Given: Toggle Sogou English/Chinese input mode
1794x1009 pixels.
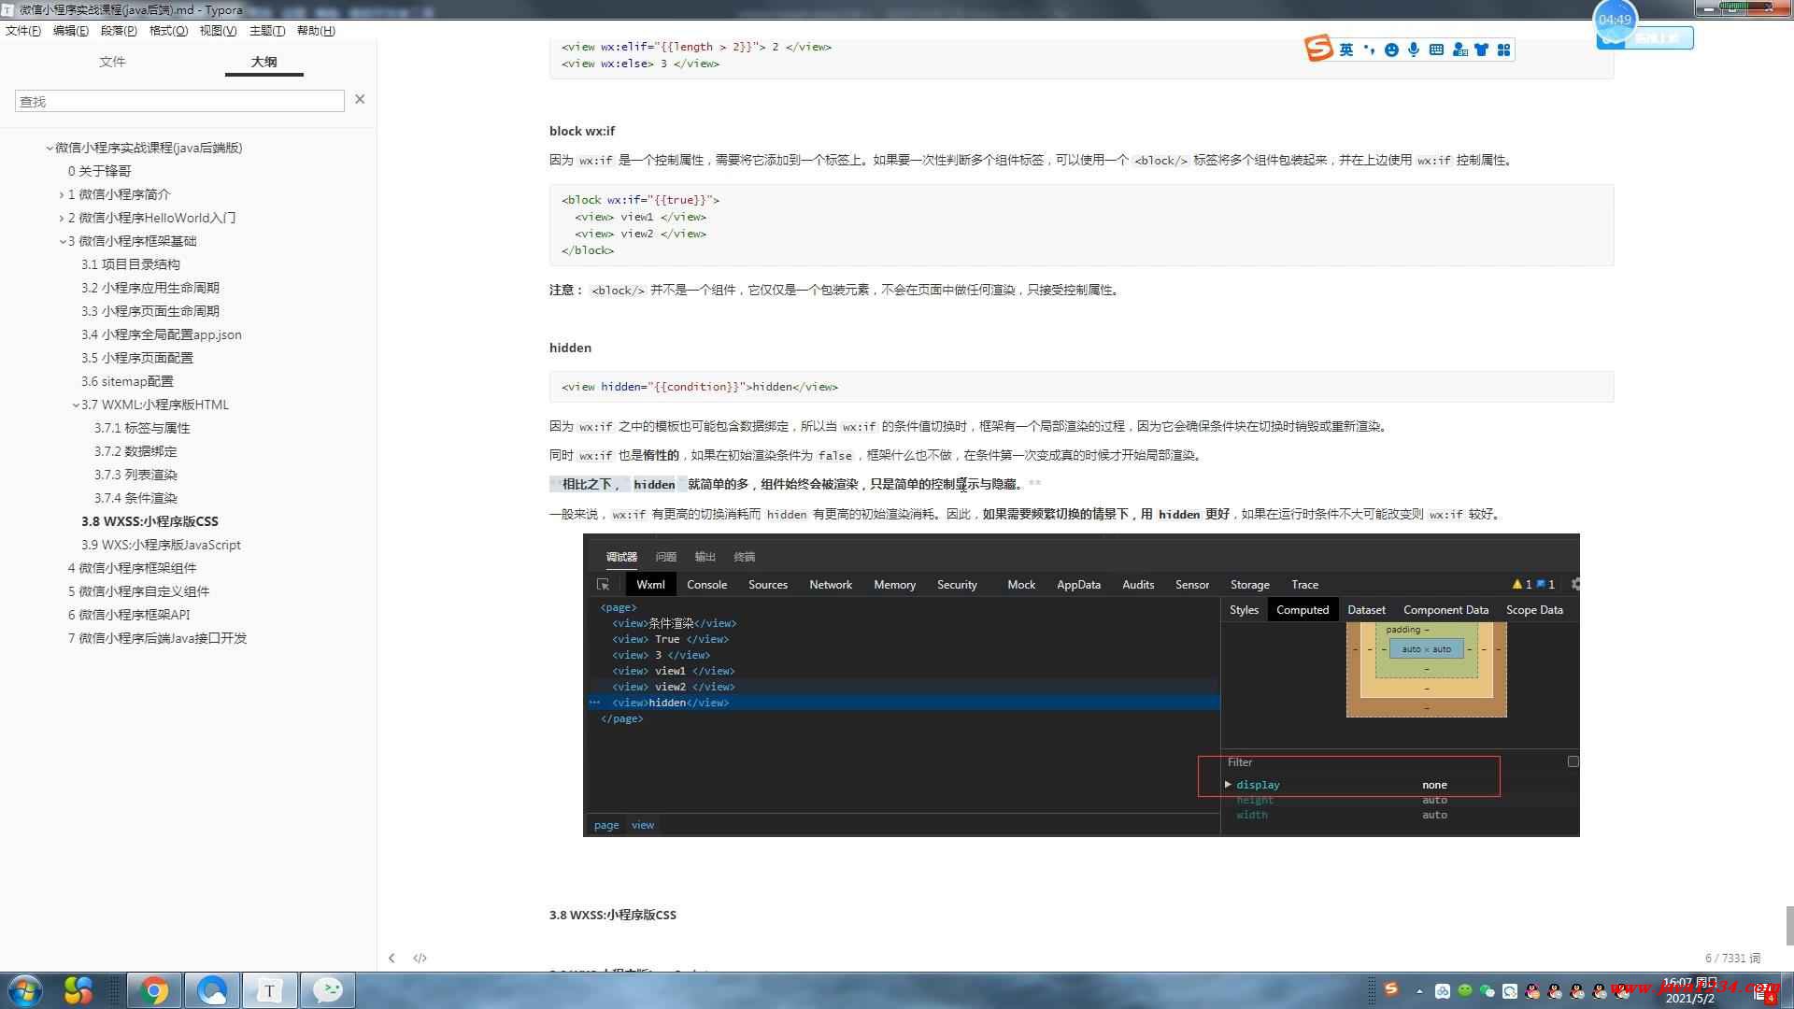Looking at the screenshot, I should pyautogui.click(x=1345, y=50).
